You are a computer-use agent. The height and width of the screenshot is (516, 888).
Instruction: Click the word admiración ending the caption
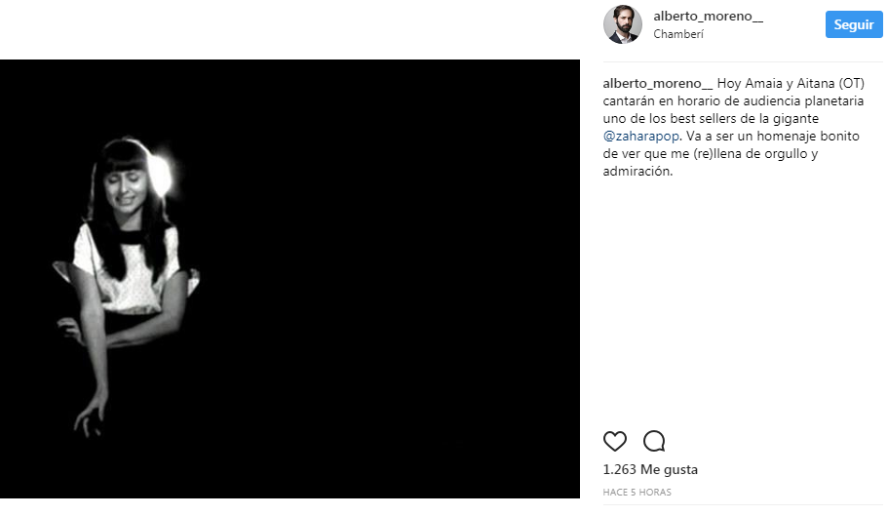[638, 172]
